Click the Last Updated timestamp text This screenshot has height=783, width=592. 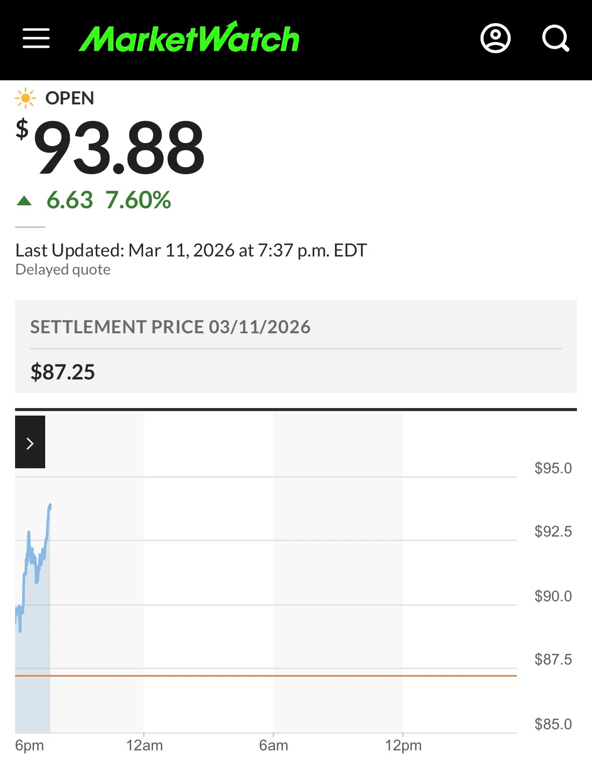[x=191, y=250]
